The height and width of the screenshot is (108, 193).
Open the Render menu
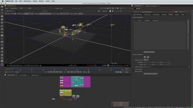[x=41, y=1]
